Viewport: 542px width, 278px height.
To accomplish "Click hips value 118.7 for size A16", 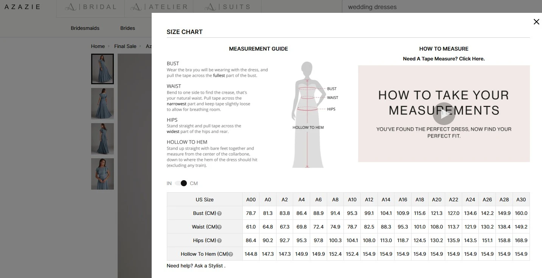I will tap(403, 240).
